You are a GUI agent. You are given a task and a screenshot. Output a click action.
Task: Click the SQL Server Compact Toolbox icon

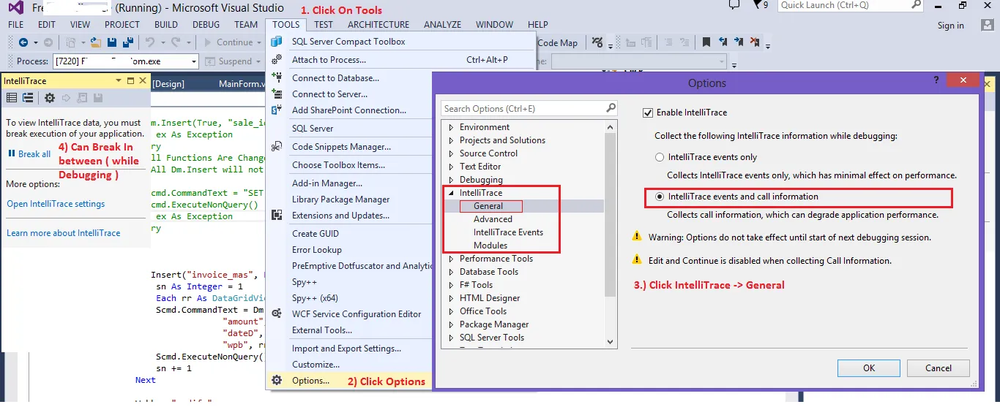[x=277, y=42]
